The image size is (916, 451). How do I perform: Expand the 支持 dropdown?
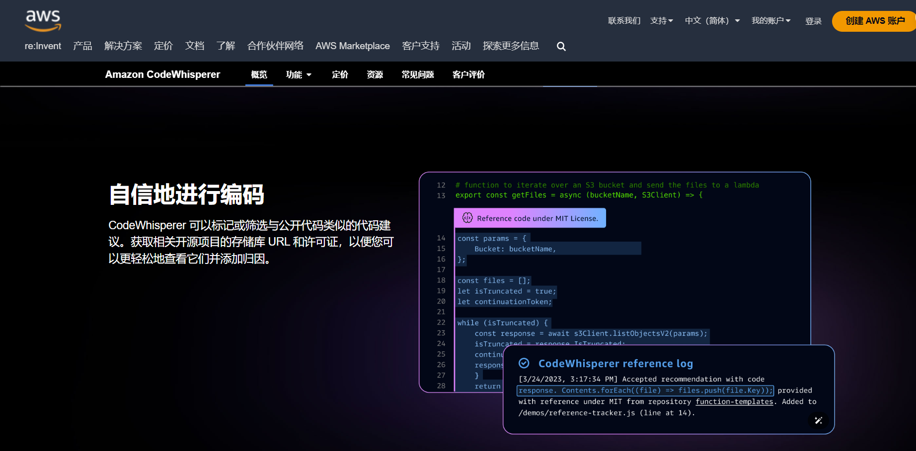tap(662, 21)
